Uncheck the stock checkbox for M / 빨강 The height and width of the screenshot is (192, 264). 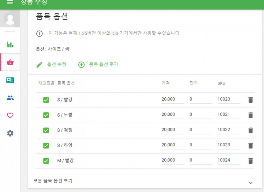46,161
